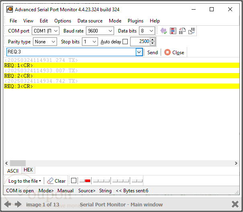The width and height of the screenshot is (243, 212).
Task: Click the barcode document icon with blue arrow
Action: tap(192, 31)
